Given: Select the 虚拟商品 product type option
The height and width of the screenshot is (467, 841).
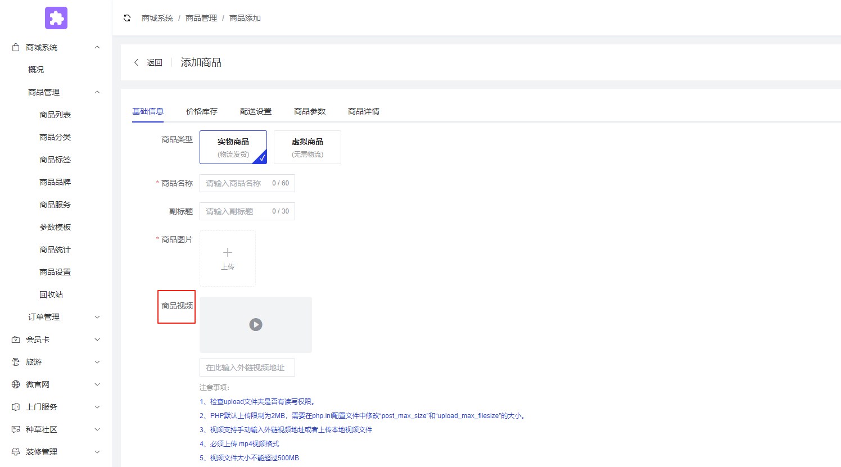Looking at the screenshot, I should click(x=307, y=147).
